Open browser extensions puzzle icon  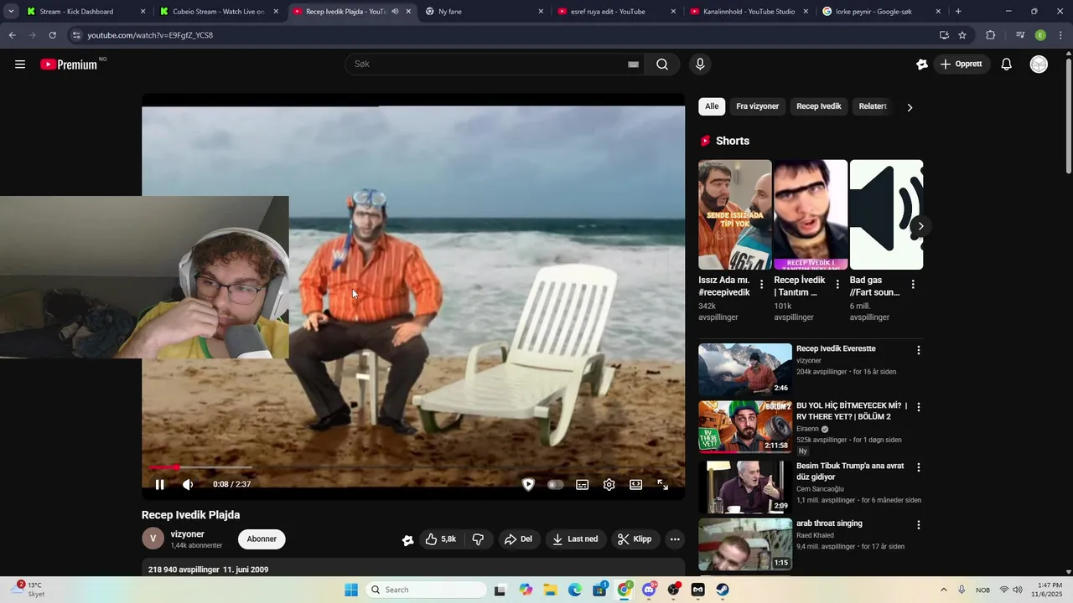[x=991, y=35]
